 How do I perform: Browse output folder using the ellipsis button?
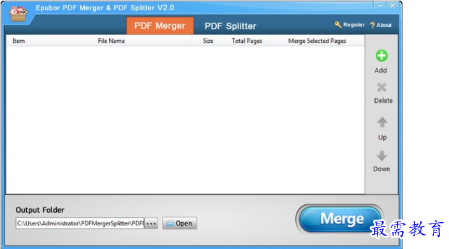(x=151, y=223)
